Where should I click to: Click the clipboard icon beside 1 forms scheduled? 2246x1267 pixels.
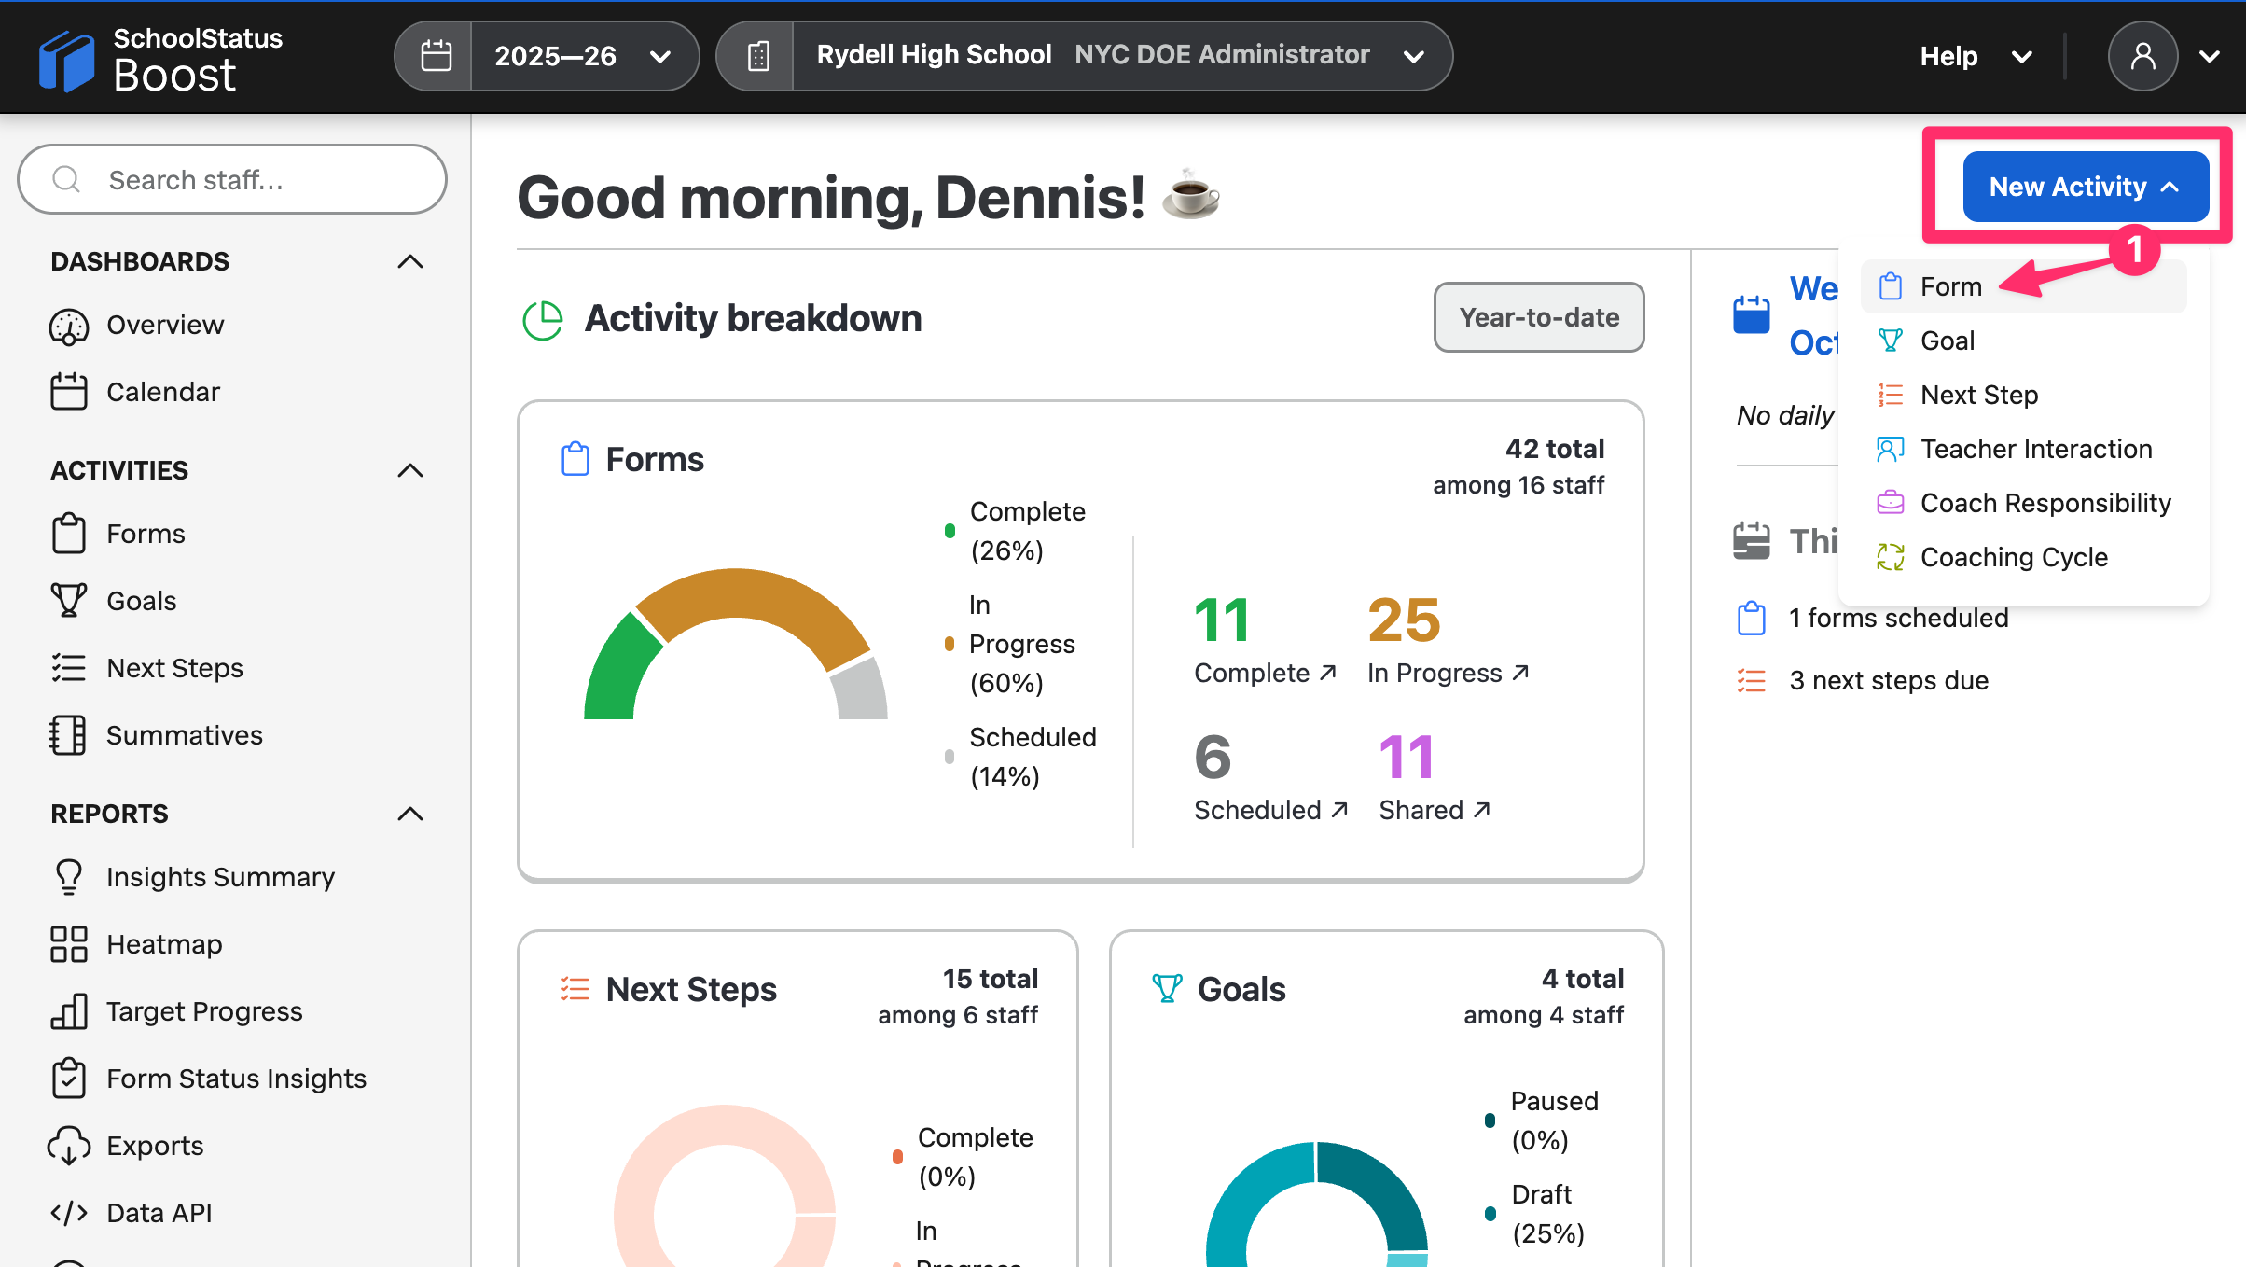1752,618
